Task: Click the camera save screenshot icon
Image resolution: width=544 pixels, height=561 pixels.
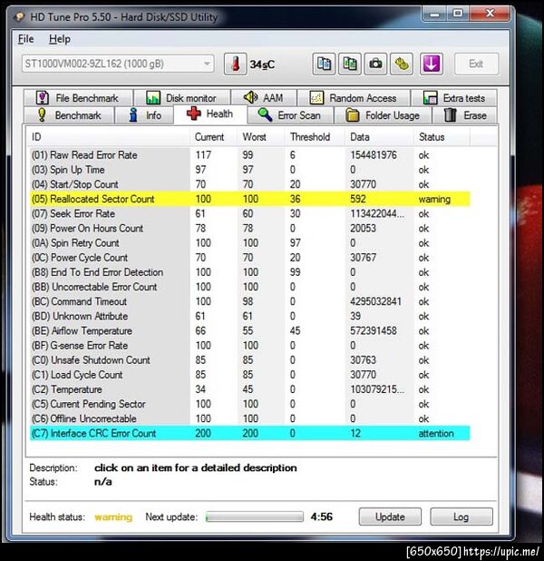Action: point(375,64)
